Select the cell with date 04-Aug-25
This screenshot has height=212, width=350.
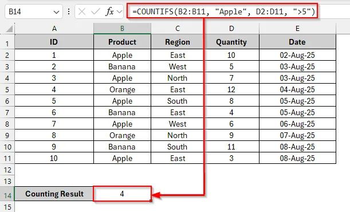[x=297, y=89]
